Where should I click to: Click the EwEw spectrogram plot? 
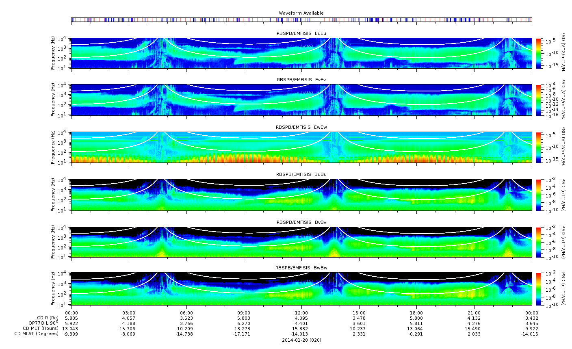coord(301,147)
